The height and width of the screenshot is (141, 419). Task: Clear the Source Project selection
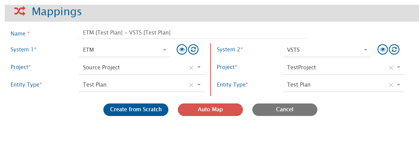point(191,68)
